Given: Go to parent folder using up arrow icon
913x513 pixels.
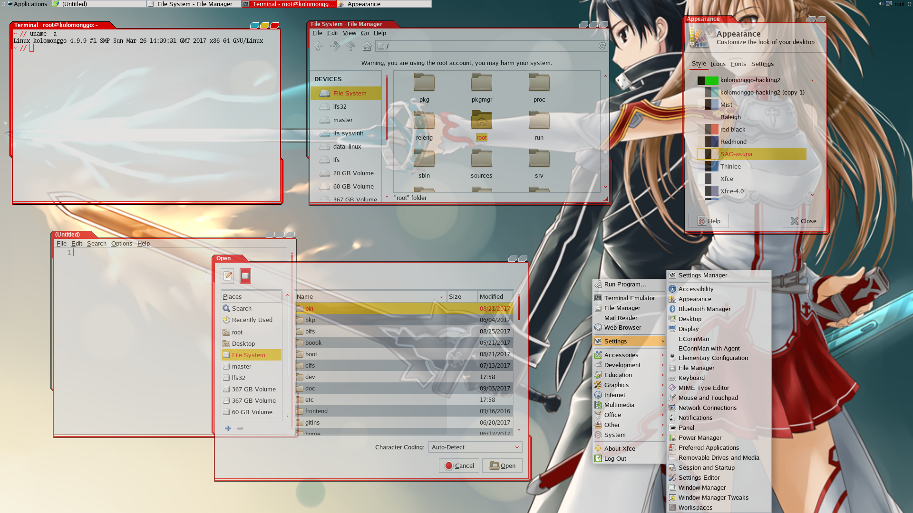Looking at the screenshot, I should click(350, 46).
